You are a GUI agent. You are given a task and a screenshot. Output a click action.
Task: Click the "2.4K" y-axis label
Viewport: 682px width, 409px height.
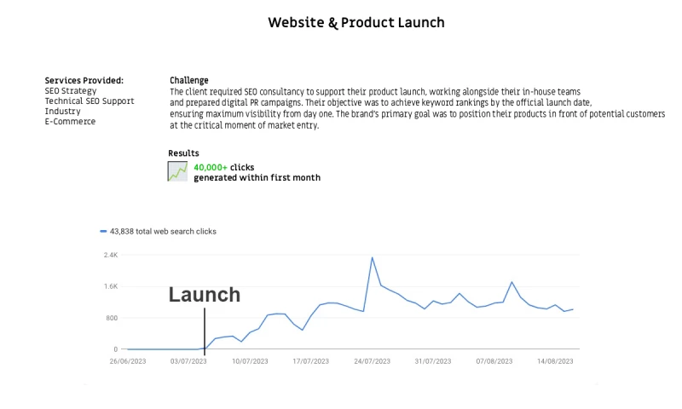click(111, 255)
